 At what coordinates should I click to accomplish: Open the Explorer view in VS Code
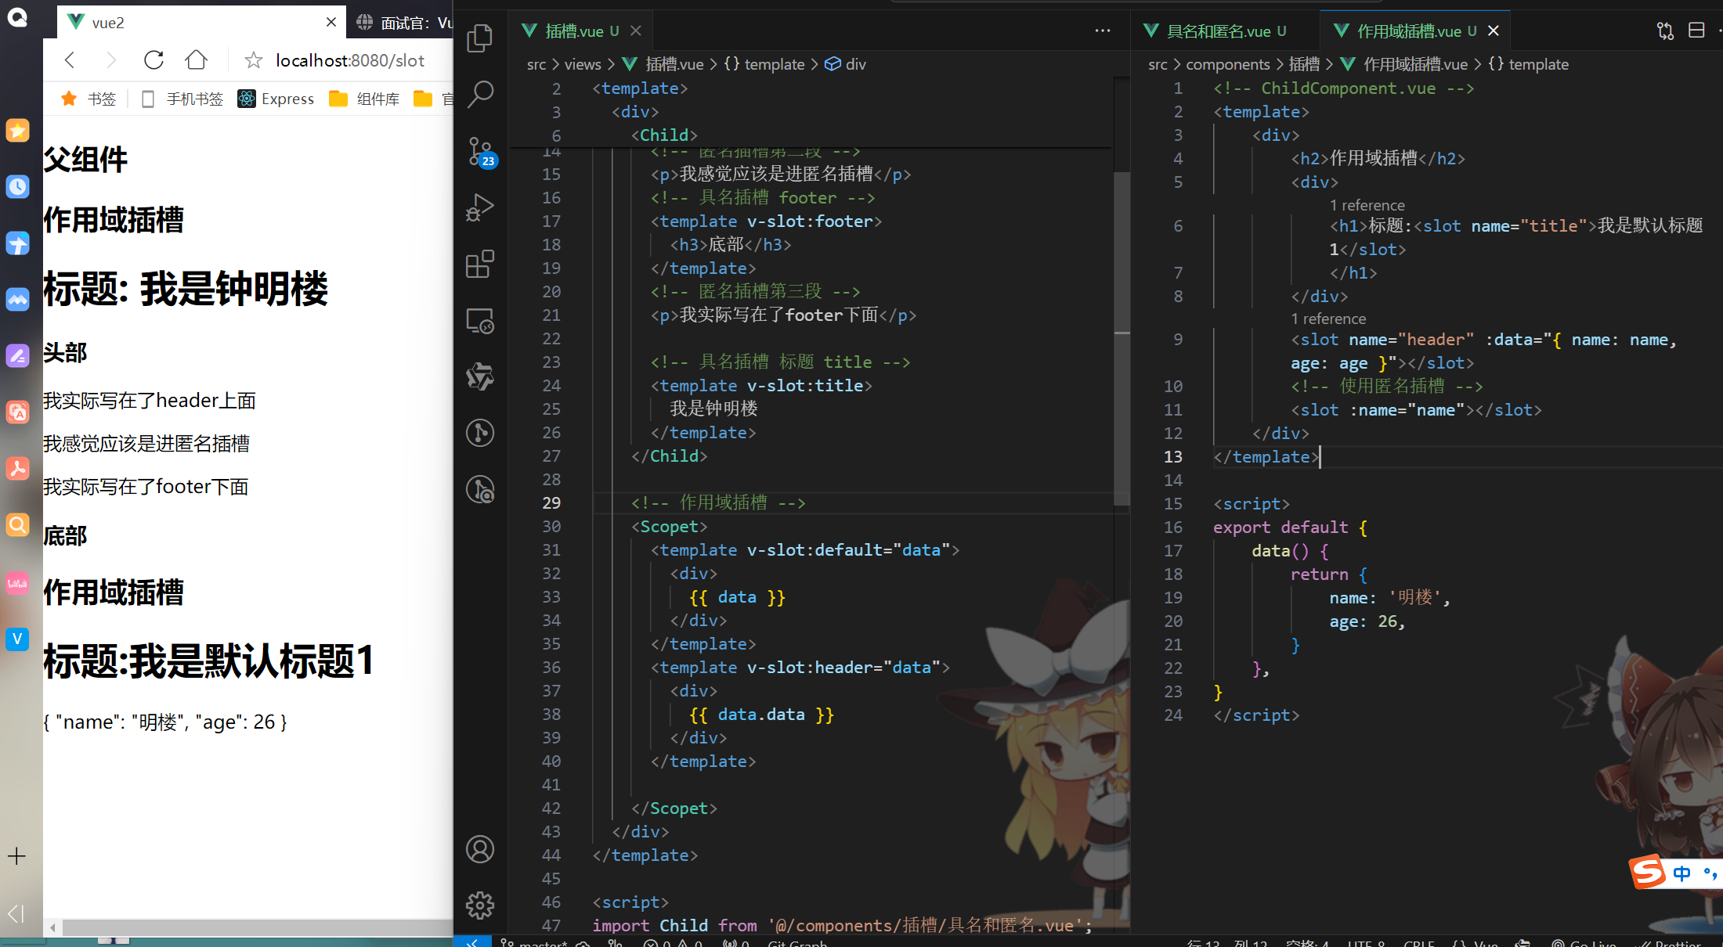tap(479, 38)
